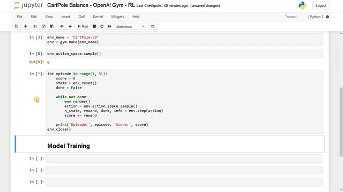Select the env_name CartPole-v0 code cell
The height and width of the screenshot is (192, 343).
(184, 39)
